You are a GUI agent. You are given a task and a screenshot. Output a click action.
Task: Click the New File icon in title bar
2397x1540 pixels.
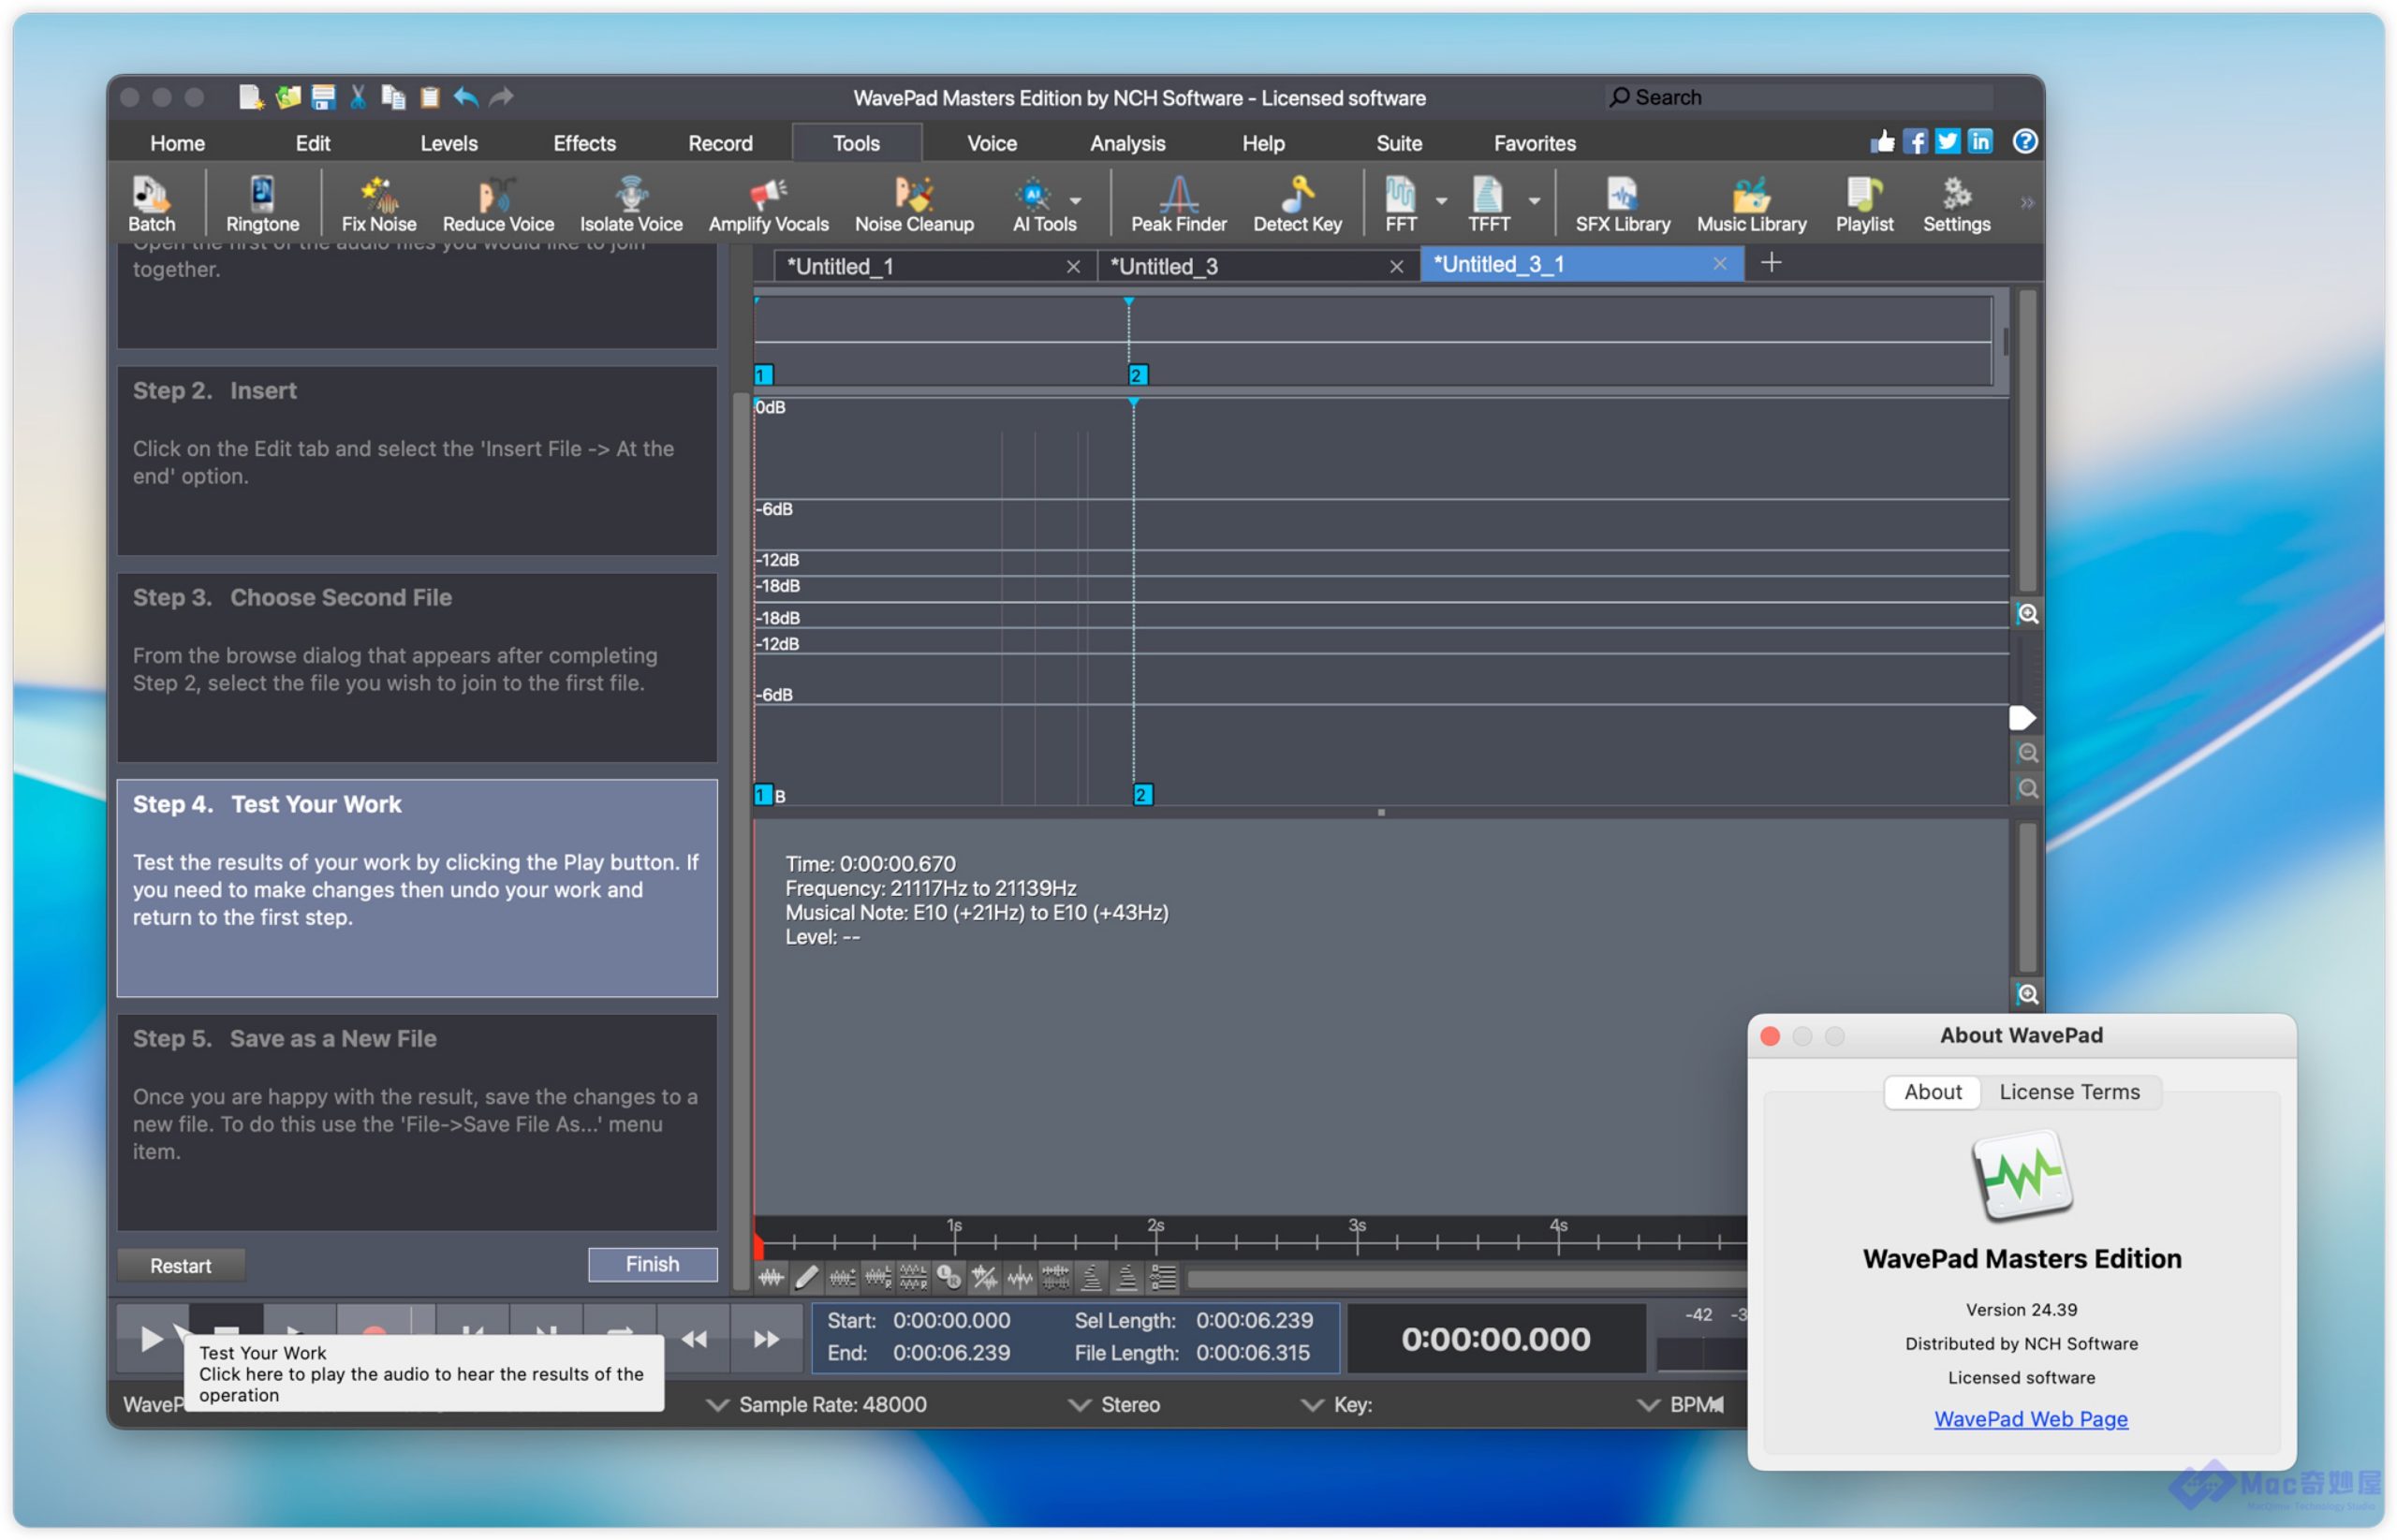250,97
